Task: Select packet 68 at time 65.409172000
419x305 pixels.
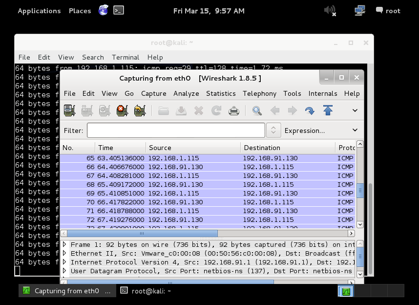Action: coord(208,184)
